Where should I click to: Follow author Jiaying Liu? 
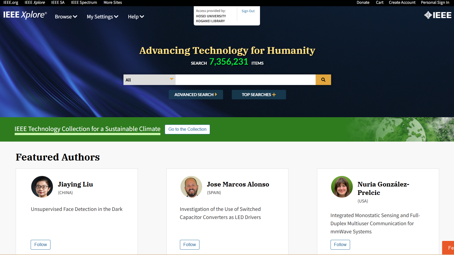41,245
